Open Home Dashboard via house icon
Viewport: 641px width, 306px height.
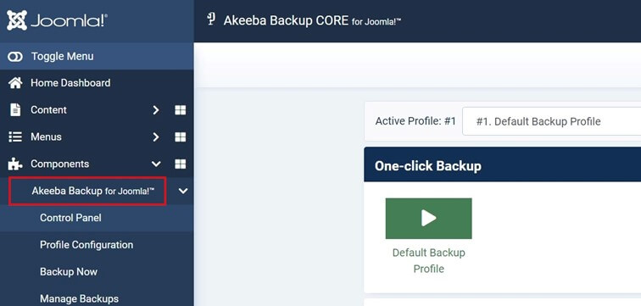pos(15,83)
